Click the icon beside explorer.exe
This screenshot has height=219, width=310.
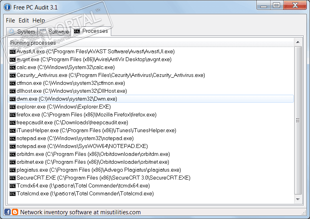point(13,107)
